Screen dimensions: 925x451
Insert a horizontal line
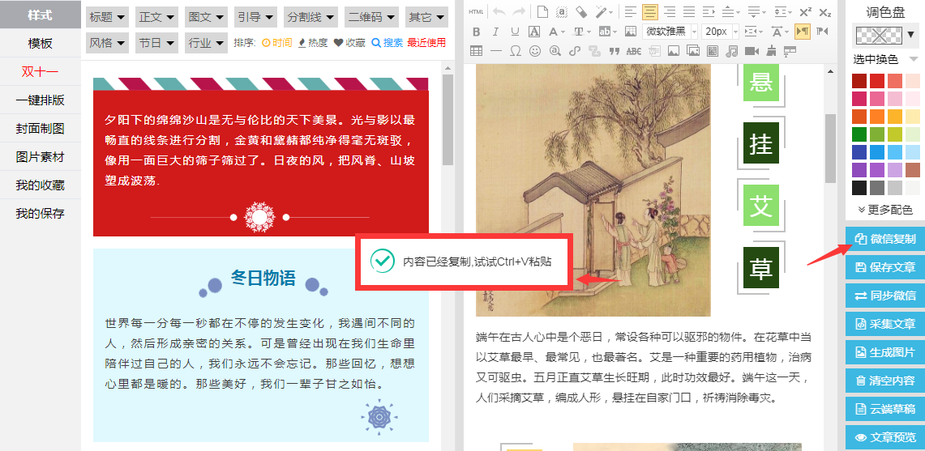pyautogui.click(x=495, y=51)
